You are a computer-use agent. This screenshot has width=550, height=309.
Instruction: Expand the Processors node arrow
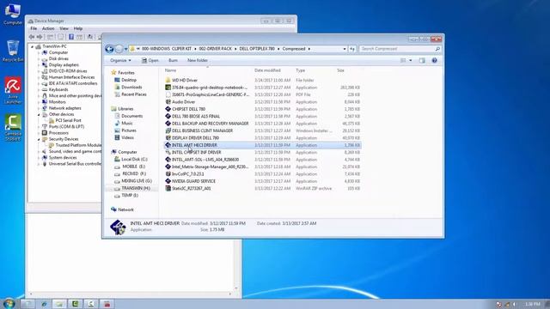pos(39,133)
